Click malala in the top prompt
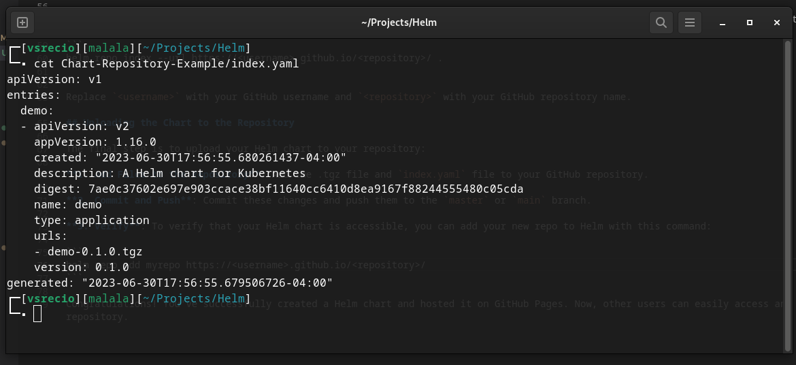This screenshot has height=365, width=796. coord(109,48)
